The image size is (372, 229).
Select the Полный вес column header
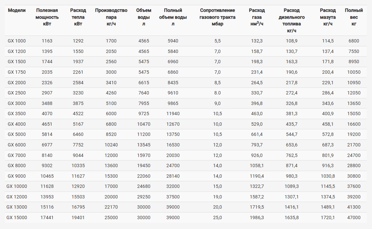pos(354,17)
